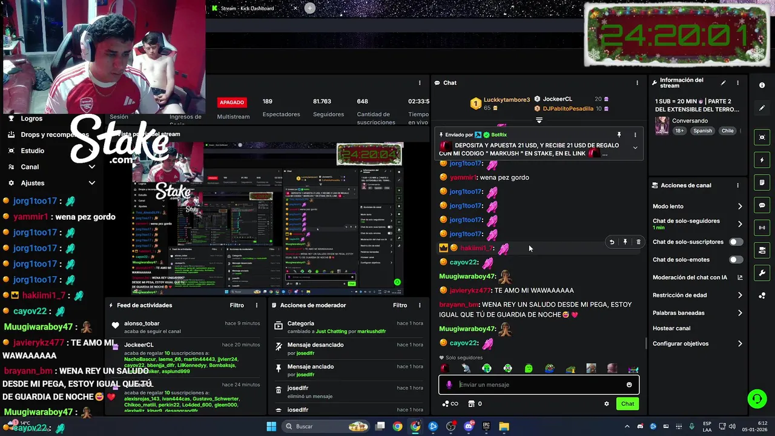Enable Chat de solo-suscriptores toggle
This screenshot has height=436, width=775.
736,242
